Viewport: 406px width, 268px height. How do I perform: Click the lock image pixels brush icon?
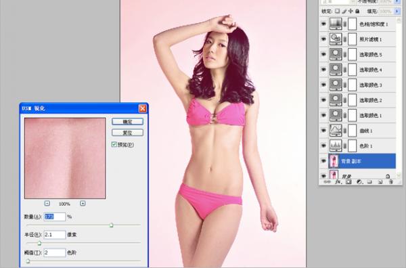click(x=344, y=11)
